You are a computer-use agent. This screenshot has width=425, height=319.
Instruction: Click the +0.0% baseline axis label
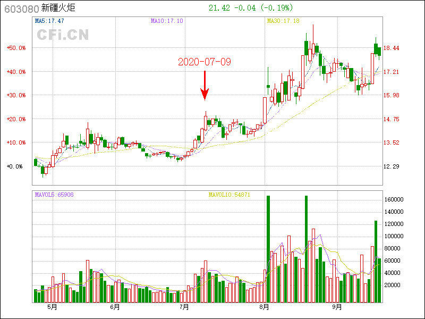click(15, 166)
